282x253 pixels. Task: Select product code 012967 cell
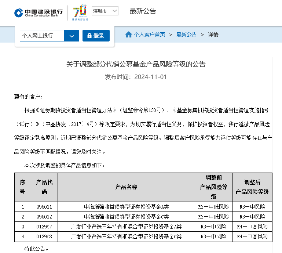[x=44, y=227]
